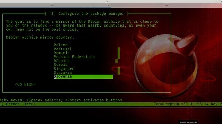Pick Singapore from the country list

point(64,69)
